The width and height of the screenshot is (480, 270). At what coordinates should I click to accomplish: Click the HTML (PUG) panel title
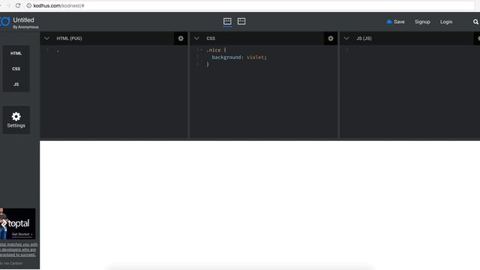click(69, 38)
